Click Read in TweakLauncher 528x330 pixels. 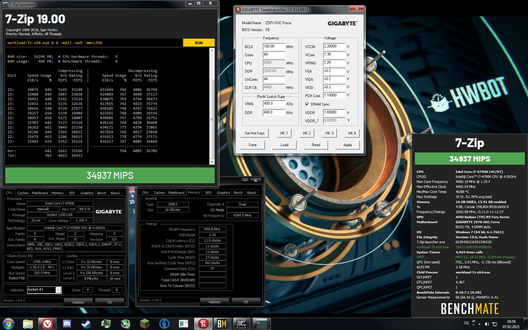pyautogui.click(x=316, y=145)
